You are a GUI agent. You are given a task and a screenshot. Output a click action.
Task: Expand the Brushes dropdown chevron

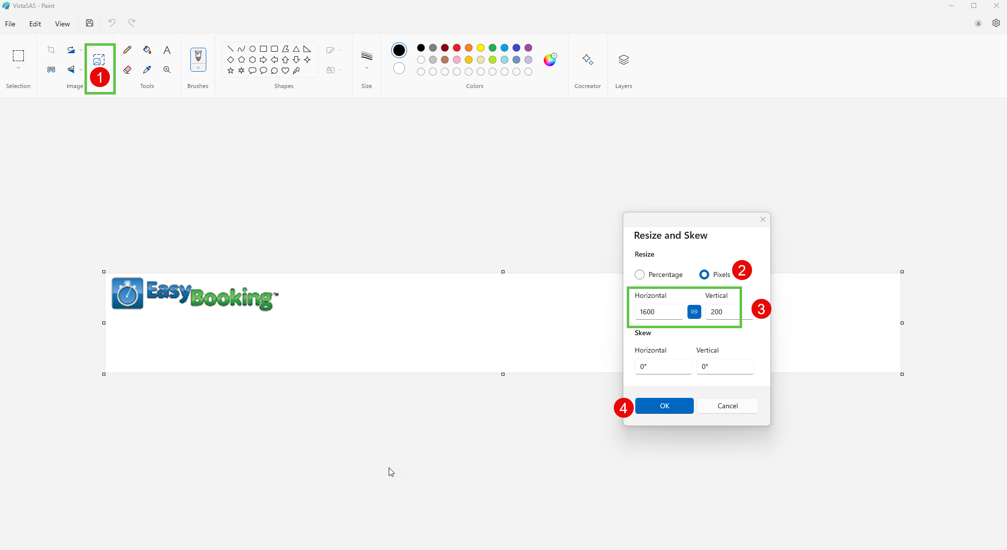[198, 68]
